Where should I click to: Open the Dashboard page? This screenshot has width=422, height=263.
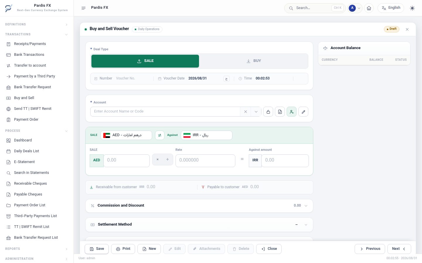pyautogui.click(x=37, y=141)
